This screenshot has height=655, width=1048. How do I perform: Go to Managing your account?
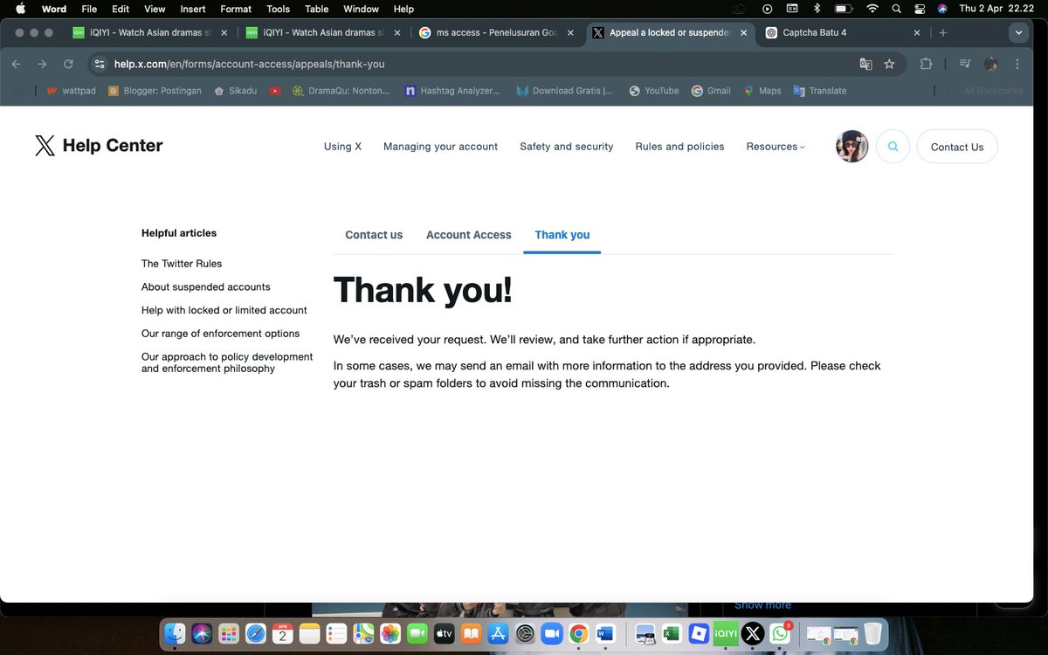pyautogui.click(x=440, y=147)
